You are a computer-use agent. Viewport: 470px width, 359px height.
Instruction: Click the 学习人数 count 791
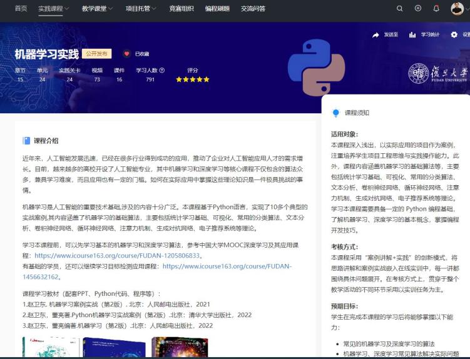(x=150, y=79)
